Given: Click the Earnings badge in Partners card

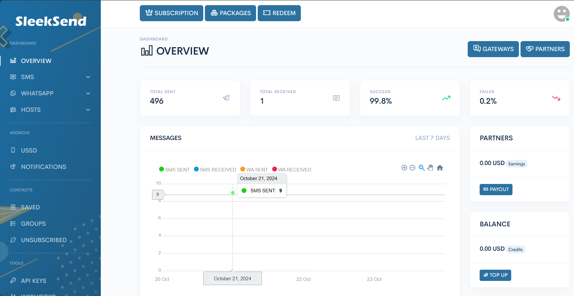Looking at the screenshot, I should [x=517, y=164].
